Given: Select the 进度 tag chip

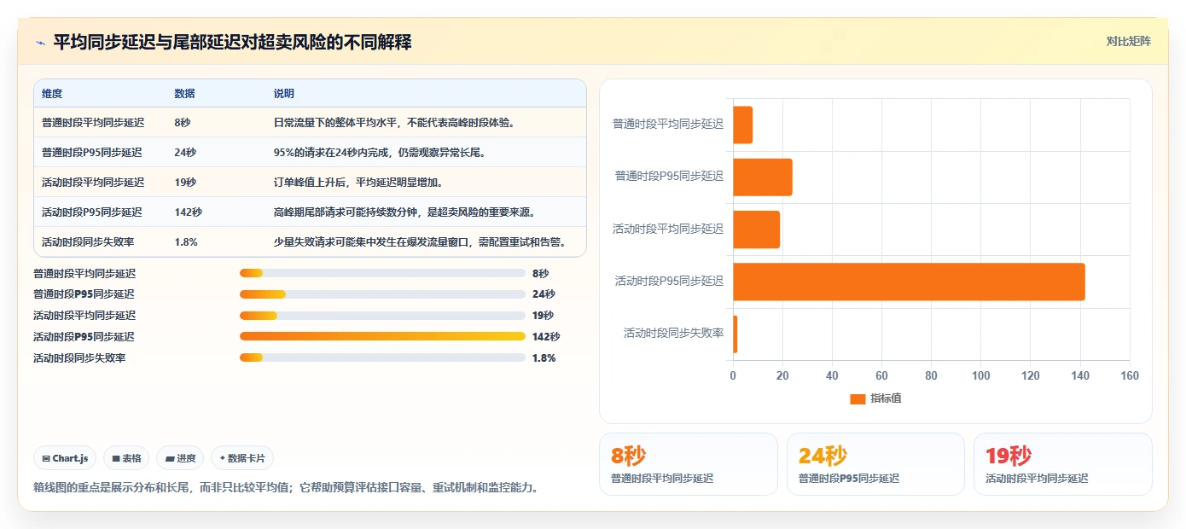Looking at the screenshot, I should (x=180, y=458).
